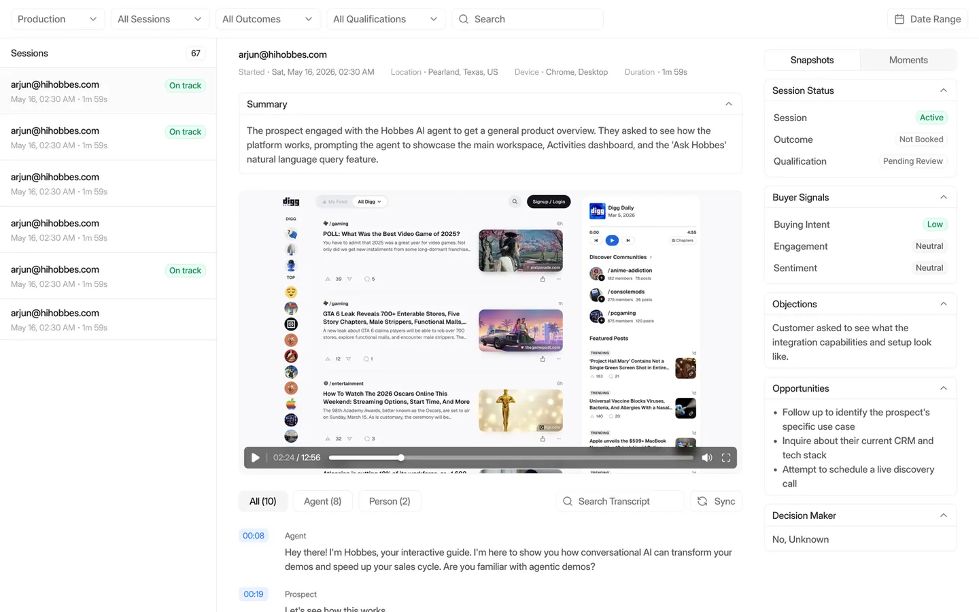Open the more menu on the Oscars post
The width and height of the screenshot is (979, 612).
pos(559,439)
